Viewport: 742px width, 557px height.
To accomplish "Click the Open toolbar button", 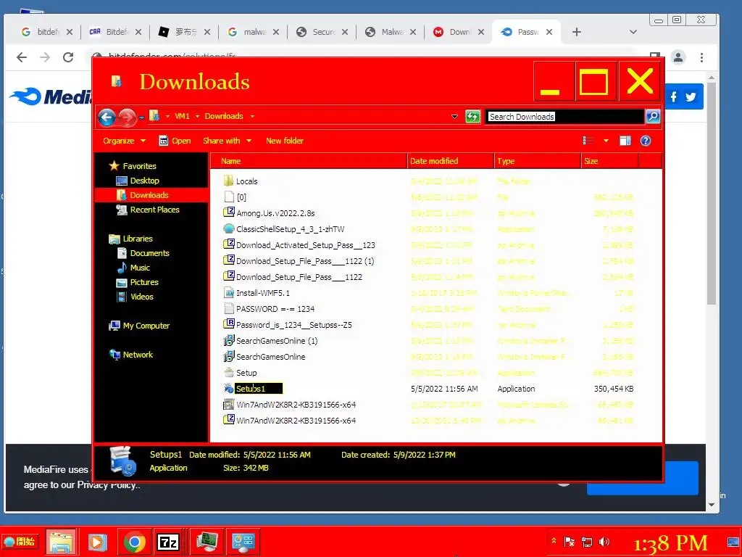I will point(175,141).
